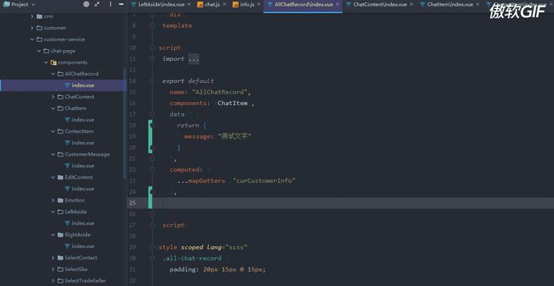Open index.vue under LeftAside folder
The height and width of the screenshot is (286, 554).
(x=83, y=223)
